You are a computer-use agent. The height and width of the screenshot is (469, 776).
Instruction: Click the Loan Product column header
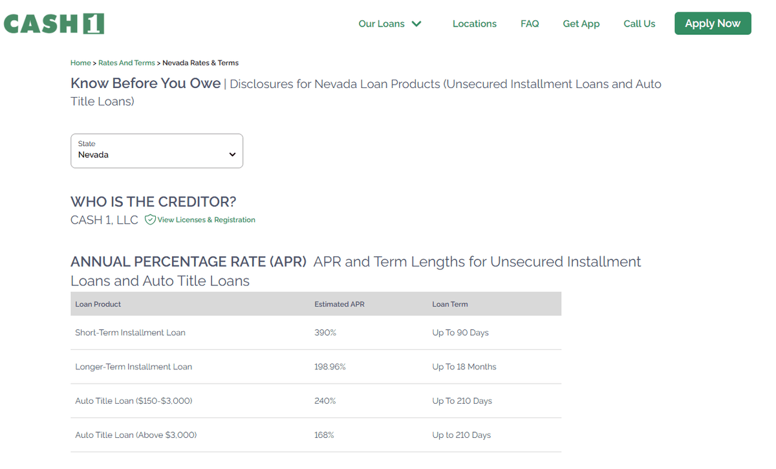[98, 304]
